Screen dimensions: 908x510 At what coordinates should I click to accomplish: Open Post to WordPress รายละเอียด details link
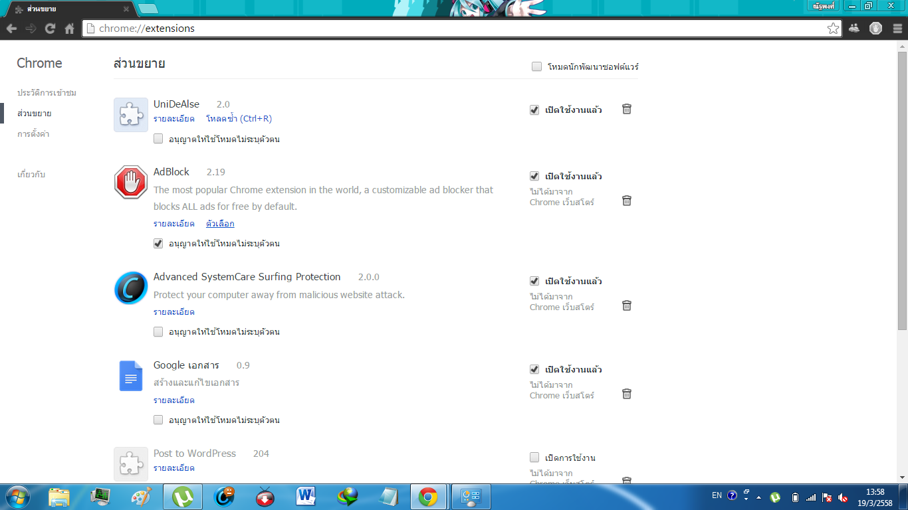(174, 467)
